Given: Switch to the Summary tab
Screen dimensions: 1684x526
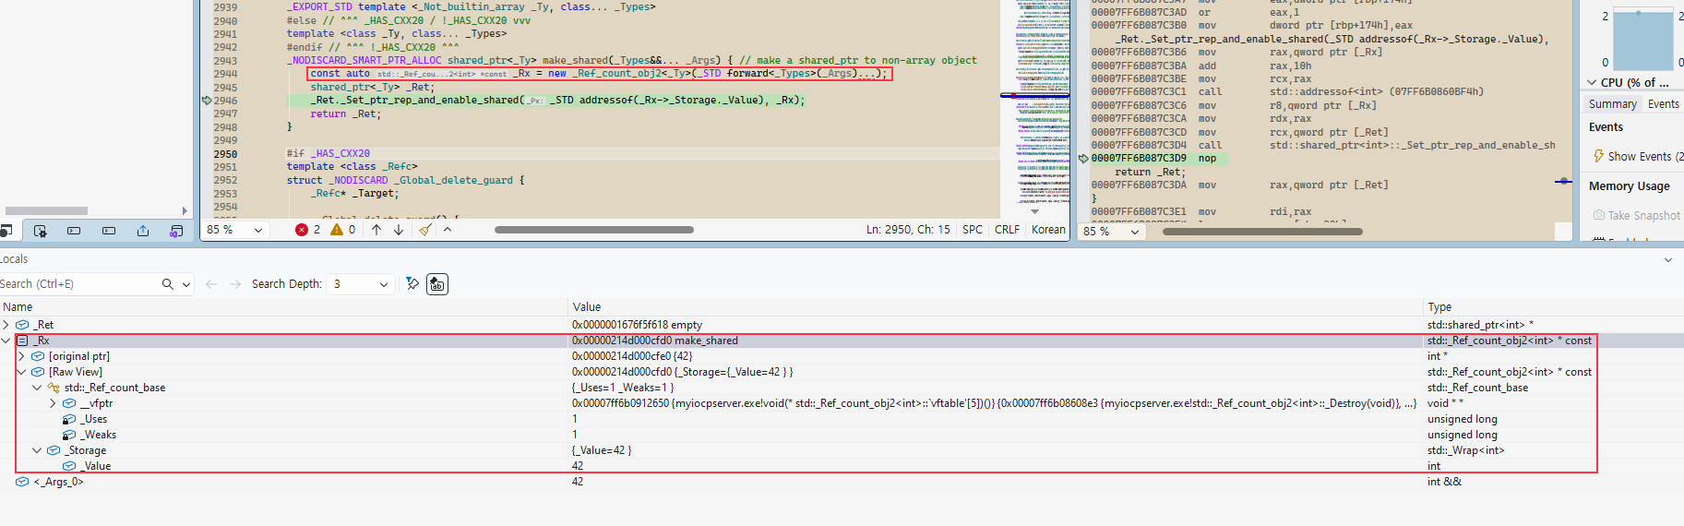Looking at the screenshot, I should [x=1612, y=104].
